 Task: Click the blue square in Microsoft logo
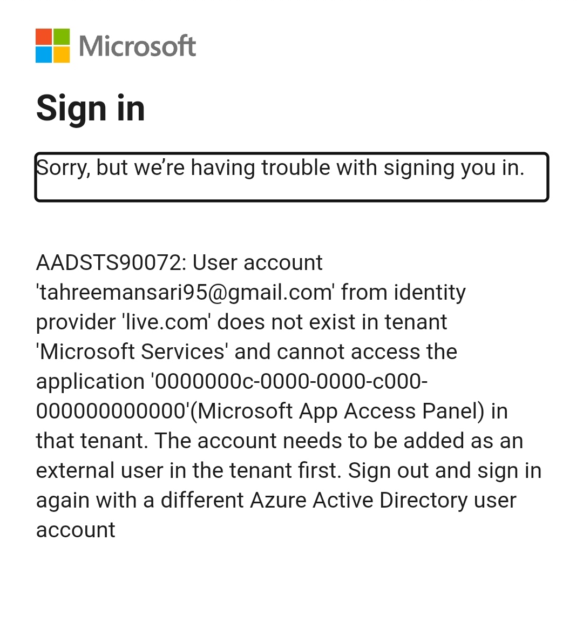point(44,55)
